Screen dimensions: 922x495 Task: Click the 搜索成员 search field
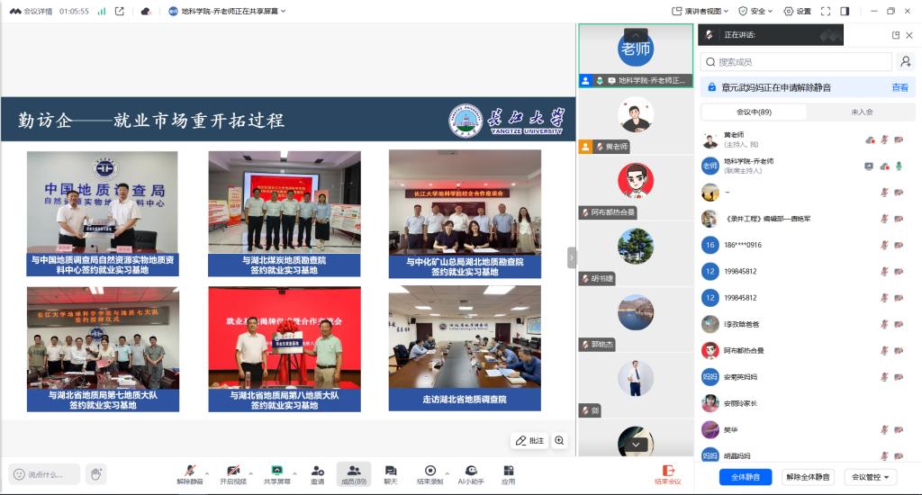pyautogui.click(x=795, y=62)
